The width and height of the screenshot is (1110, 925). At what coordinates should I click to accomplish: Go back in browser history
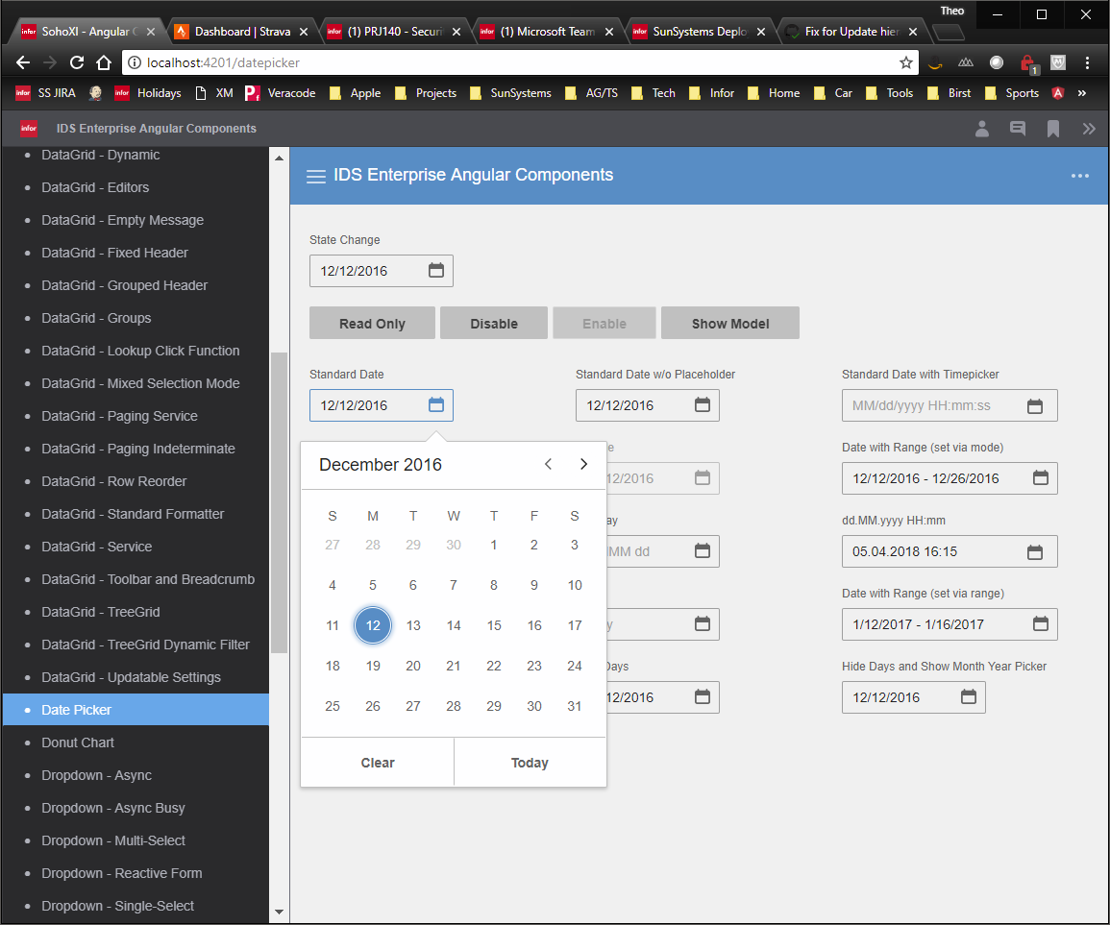click(x=23, y=62)
